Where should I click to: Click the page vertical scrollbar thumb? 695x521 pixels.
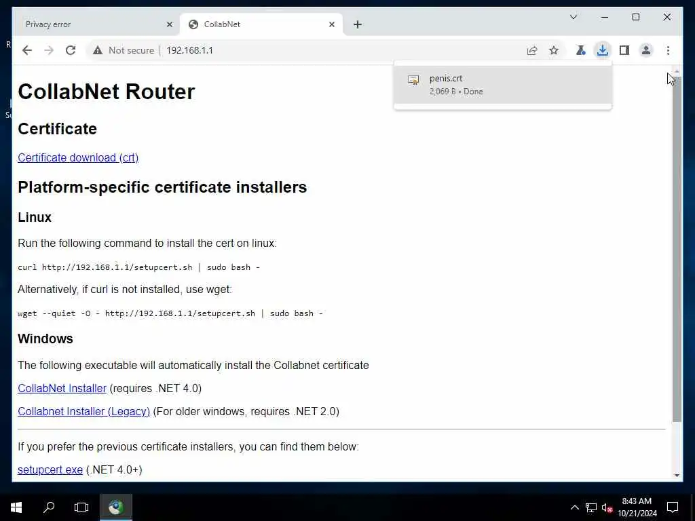click(x=677, y=250)
